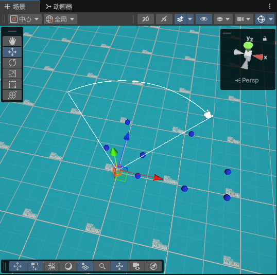Open the 中心 pivot mode dropdown

click(x=25, y=19)
